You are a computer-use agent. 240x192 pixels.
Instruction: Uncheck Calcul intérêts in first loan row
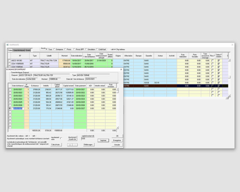point(219,60)
